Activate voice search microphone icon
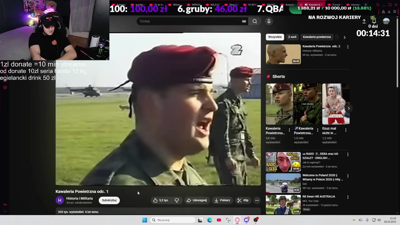400x225 pixels. click(x=269, y=21)
